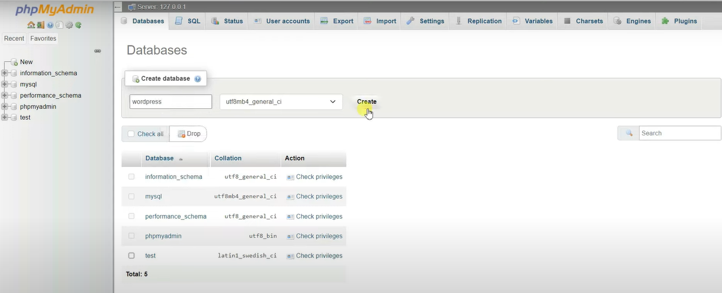Screen dimensions: 722x293
Task: Expand the phpmyadmin database in tree
Action: pyautogui.click(x=5, y=107)
